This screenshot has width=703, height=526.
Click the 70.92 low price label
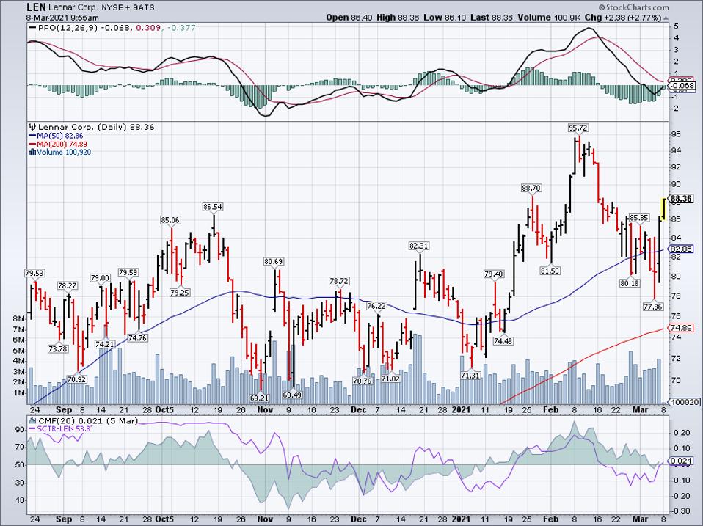(76, 379)
